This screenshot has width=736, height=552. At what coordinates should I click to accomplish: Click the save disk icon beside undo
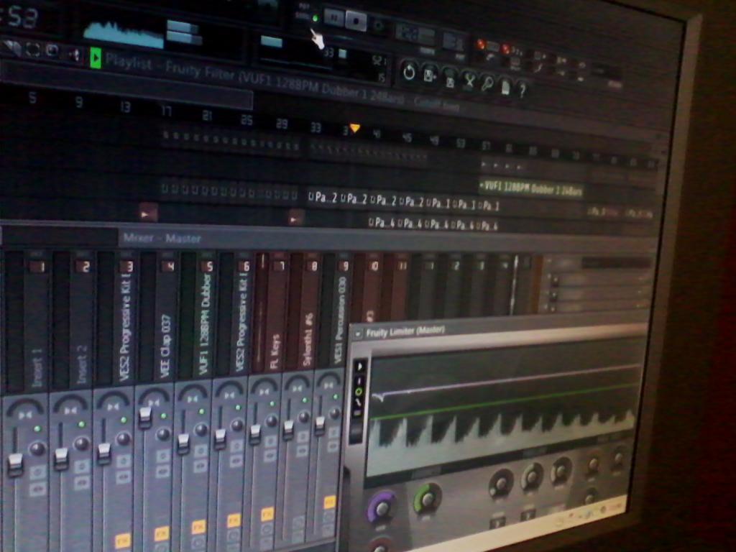point(430,75)
